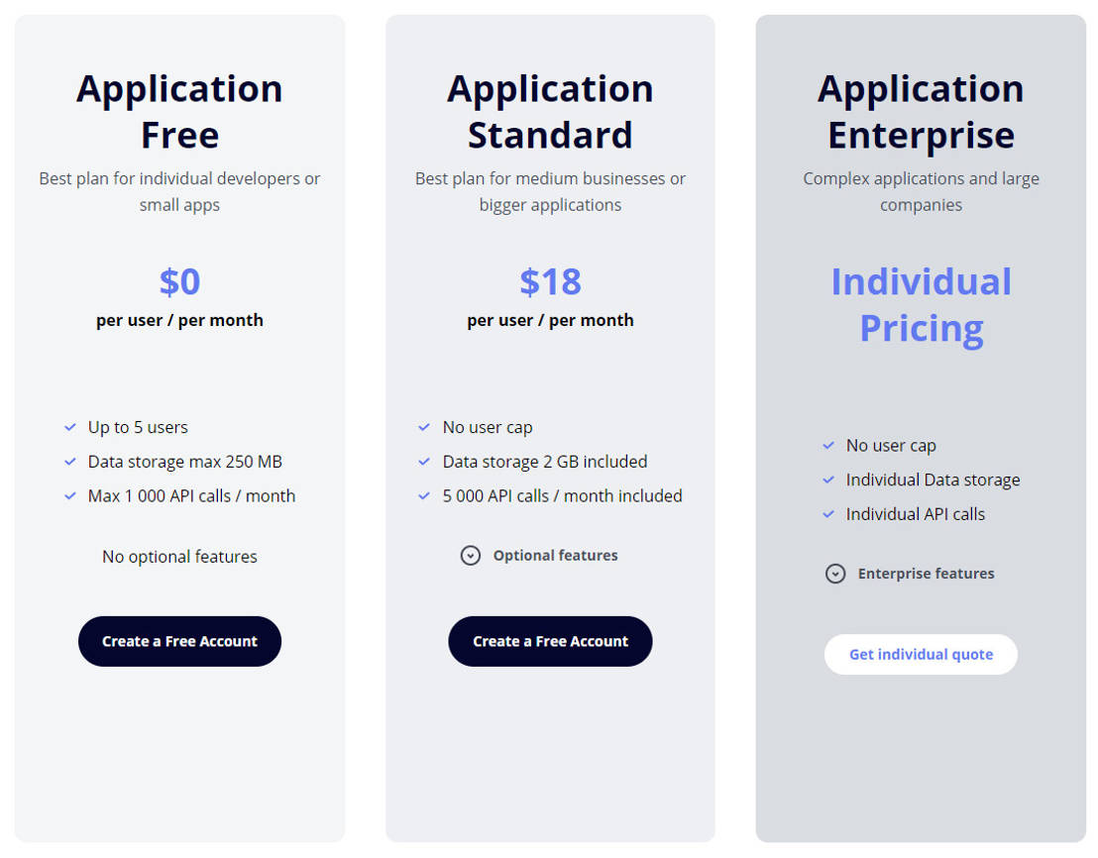1098x858 pixels.
Task: Create a Free Account on the Application Free plan
Action: tap(179, 641)
